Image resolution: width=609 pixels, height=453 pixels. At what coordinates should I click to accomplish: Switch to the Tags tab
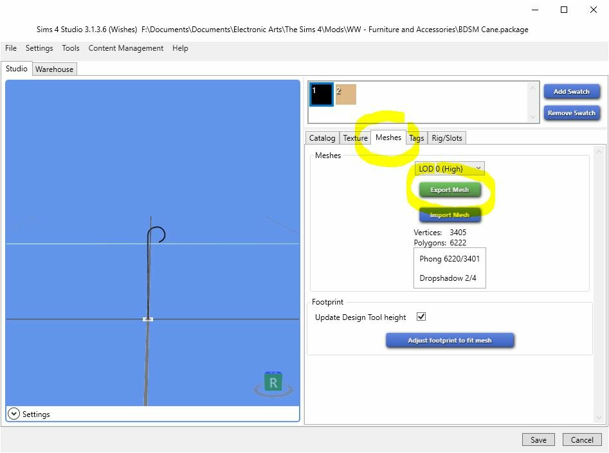[x=416, y=138]
